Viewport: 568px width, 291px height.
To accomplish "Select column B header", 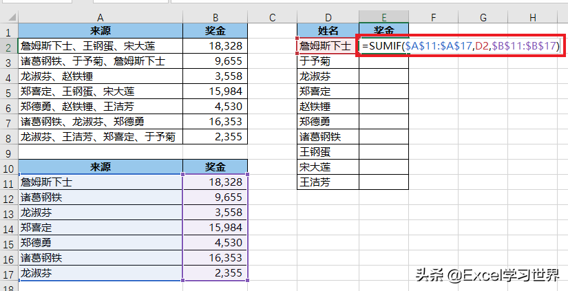I will tap(215, 17).
